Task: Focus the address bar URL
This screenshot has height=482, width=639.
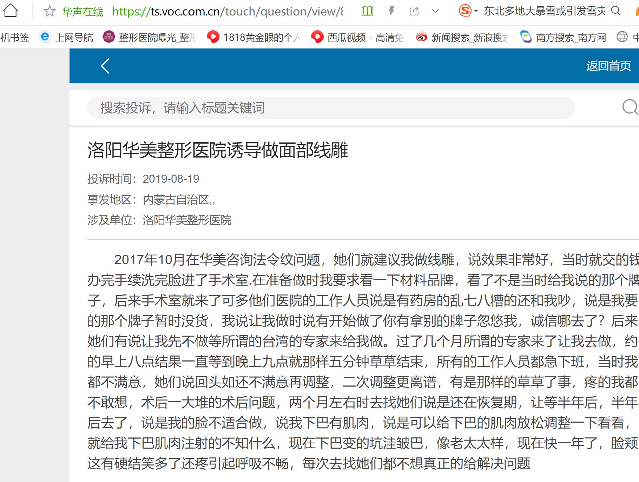Action: (x=228, y=12)
